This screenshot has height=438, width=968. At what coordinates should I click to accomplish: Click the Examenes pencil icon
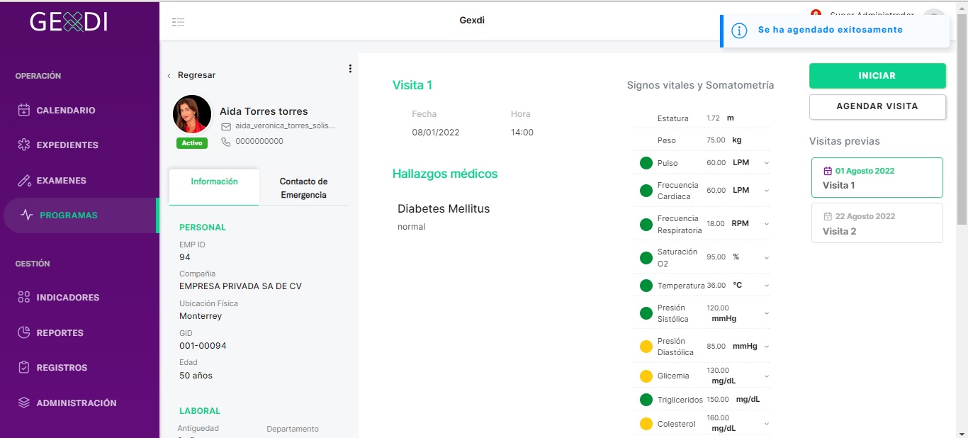[x=24, y=181]
